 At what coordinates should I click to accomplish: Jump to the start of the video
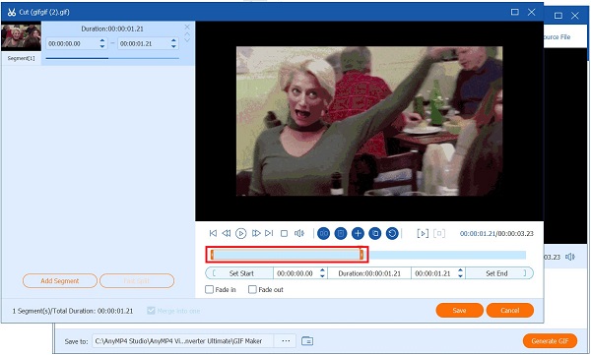pos(213,233)
